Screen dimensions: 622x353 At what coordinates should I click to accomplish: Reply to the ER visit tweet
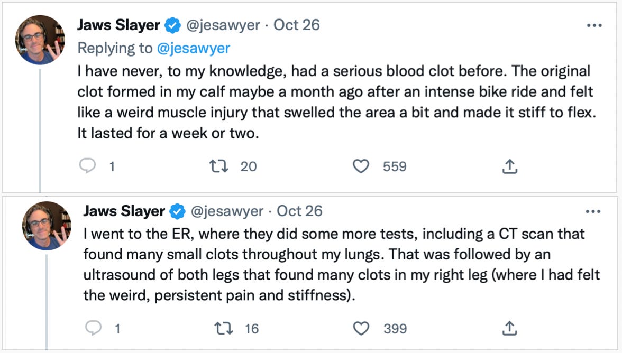click(x=93, y=329)
